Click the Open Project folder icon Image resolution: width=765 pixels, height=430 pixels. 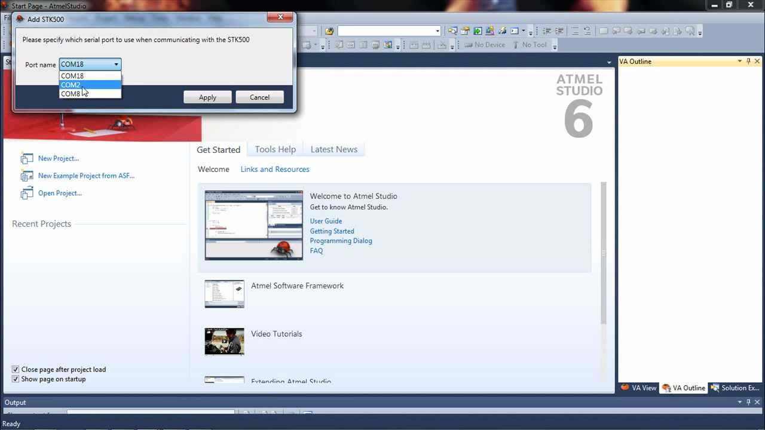pyautogui.click(x=27, y=193)
